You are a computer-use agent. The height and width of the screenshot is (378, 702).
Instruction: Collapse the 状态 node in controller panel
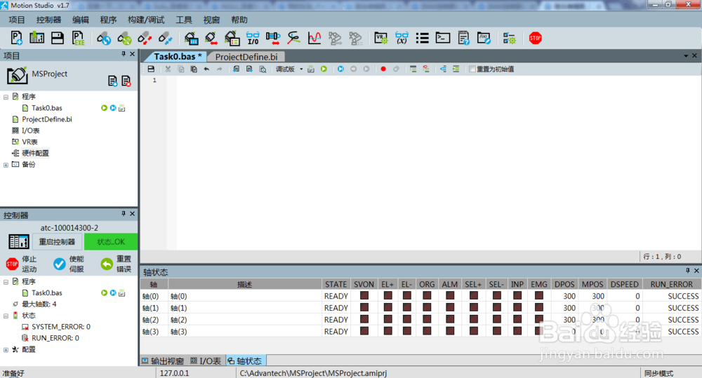[6, 316]
